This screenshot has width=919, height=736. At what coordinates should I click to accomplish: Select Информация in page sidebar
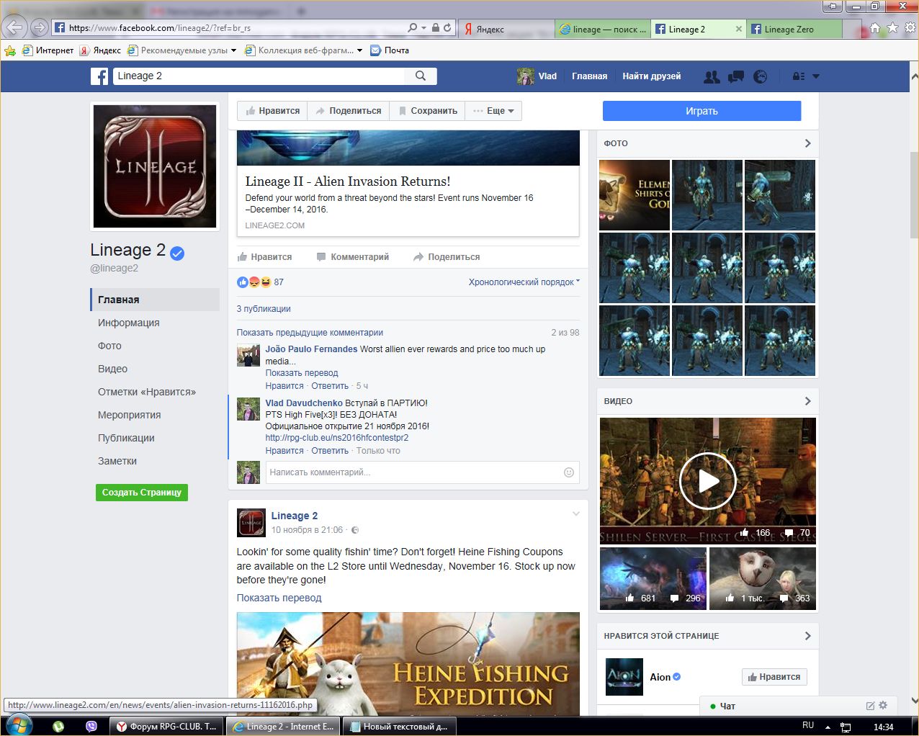tap(129, 323)
